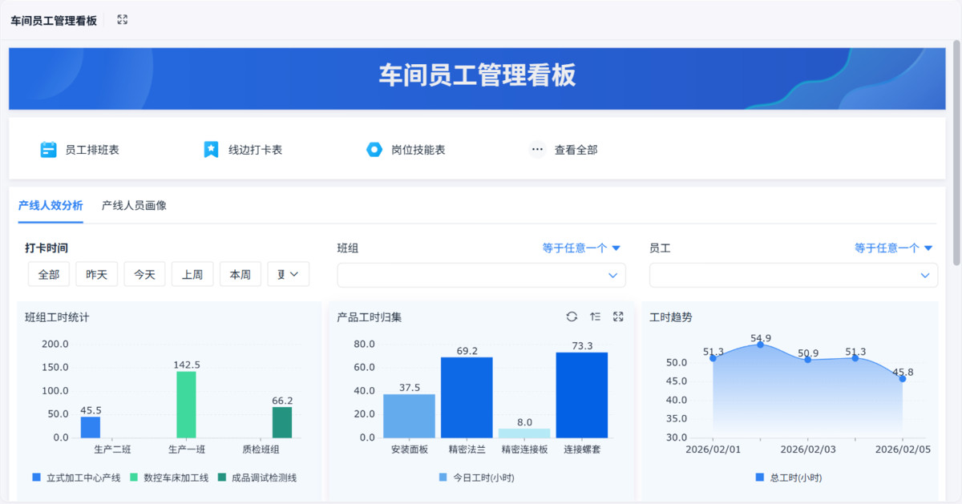Expand 产品工时归集 chart to fullscreen
Image resolution: width=962 pixels, height=504 pixels.
[x=618, y=317]
